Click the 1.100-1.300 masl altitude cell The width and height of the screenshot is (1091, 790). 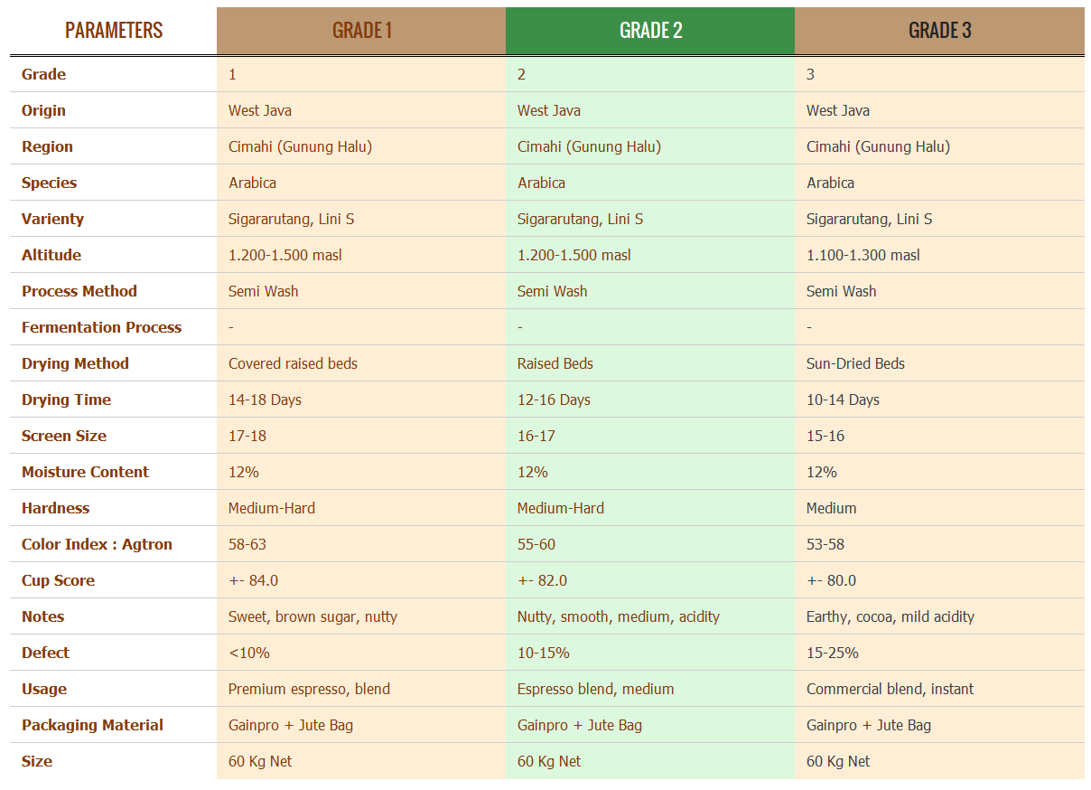863,255
